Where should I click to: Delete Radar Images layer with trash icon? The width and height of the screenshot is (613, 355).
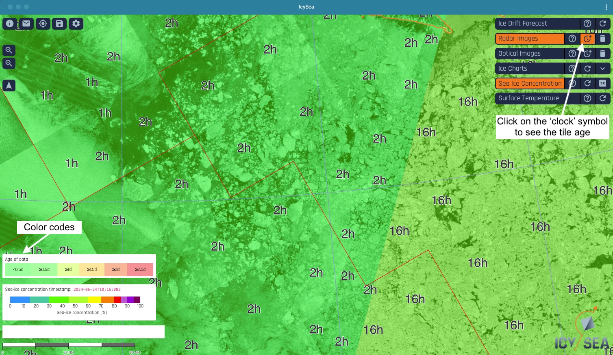pos(603,39)
